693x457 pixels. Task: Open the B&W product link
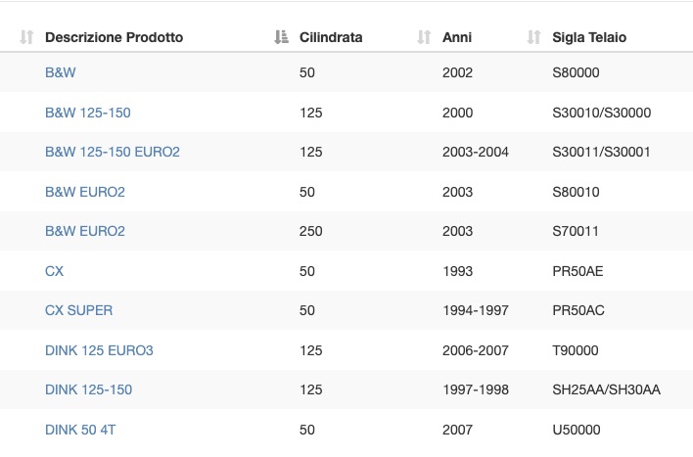(61, 72)
